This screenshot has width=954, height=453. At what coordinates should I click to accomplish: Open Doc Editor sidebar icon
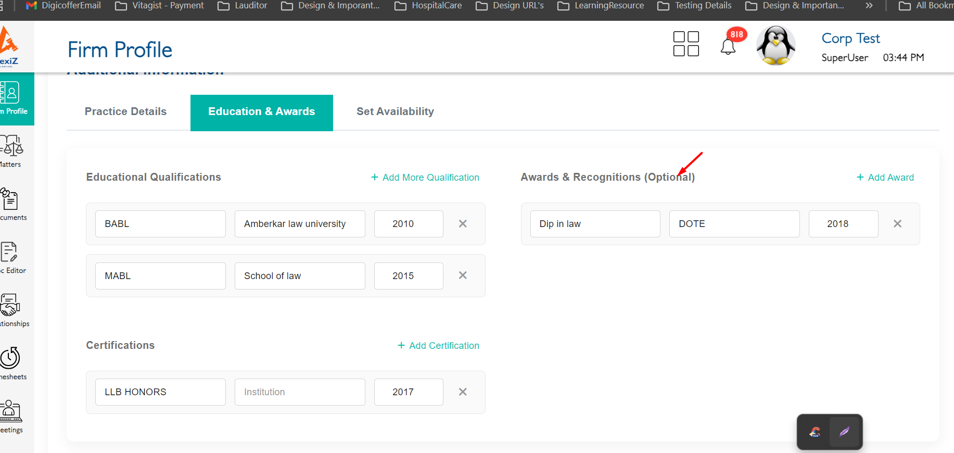point(10,257)
